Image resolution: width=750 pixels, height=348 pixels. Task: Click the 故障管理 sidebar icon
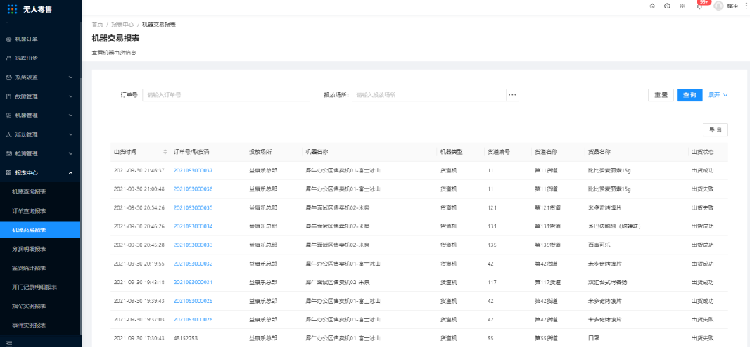(8, 96)
